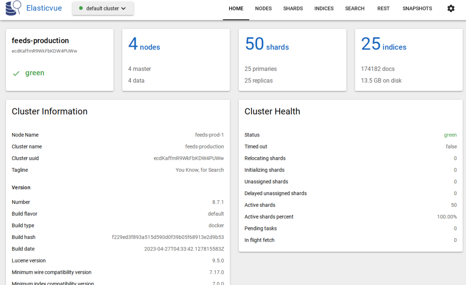Click the Cluster Health heading

(272, 112)
